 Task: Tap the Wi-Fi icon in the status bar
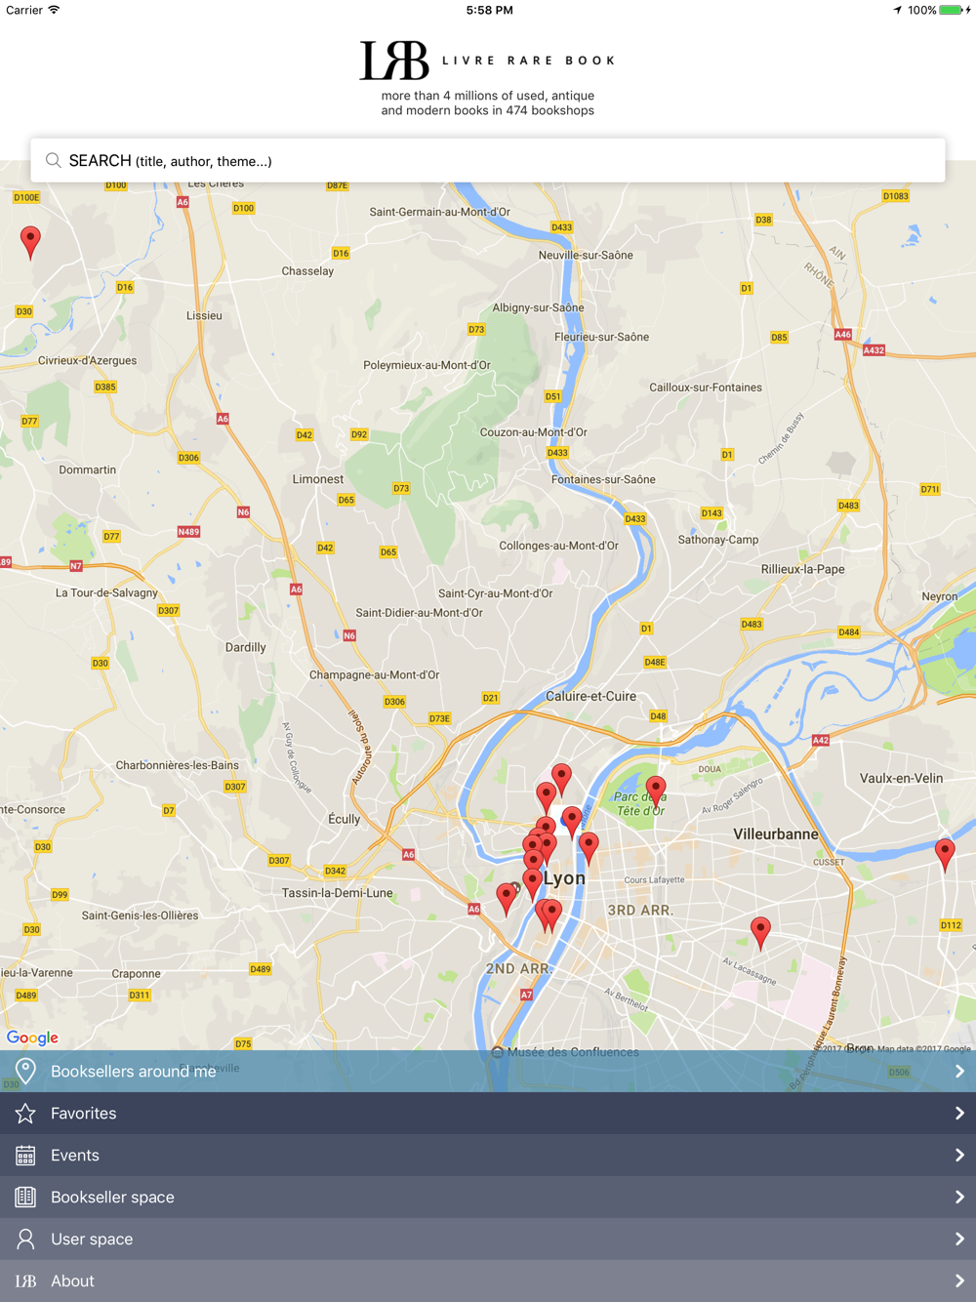pos(54,10)
